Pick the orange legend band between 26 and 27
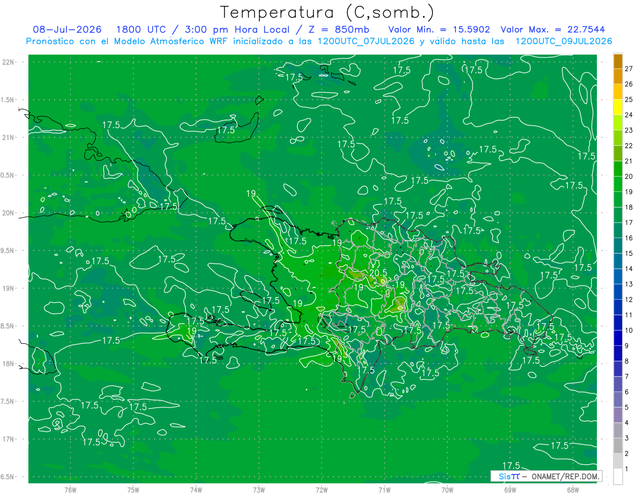Viewport: 643px width, 497px height. click(618, 76)
